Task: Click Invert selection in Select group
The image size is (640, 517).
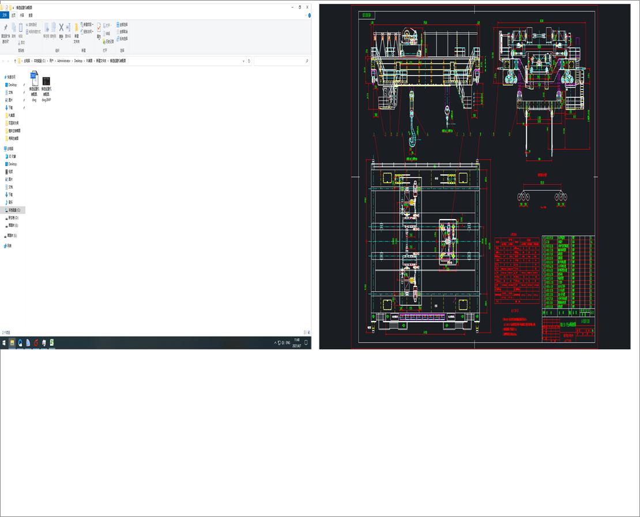Action: click(122, 39)
